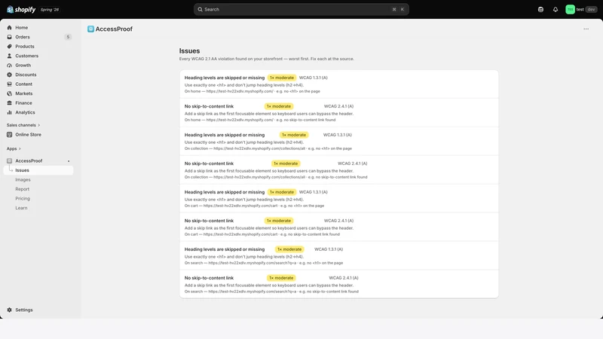Click the Products tag icon
The height and width of the screenshot is (339, 603).
9,47
